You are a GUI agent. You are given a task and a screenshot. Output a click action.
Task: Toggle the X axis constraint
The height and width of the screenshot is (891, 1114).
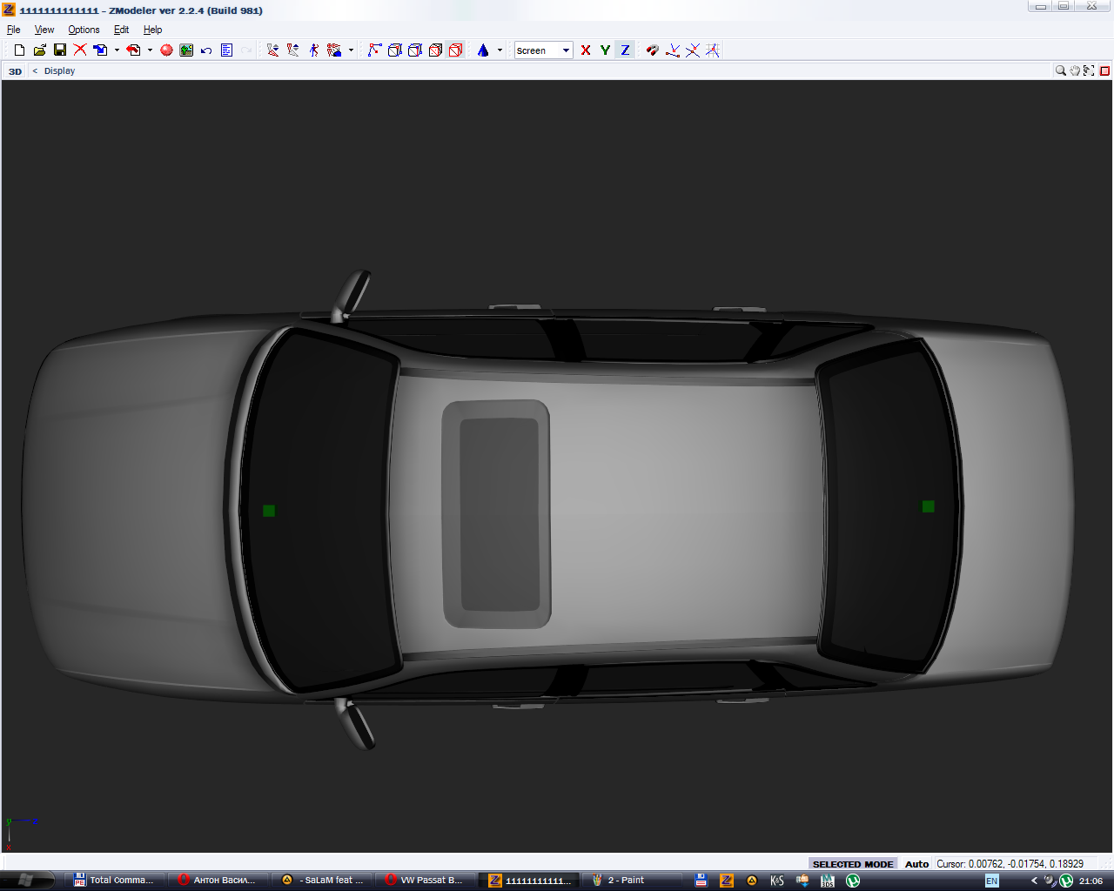[586, 50]
